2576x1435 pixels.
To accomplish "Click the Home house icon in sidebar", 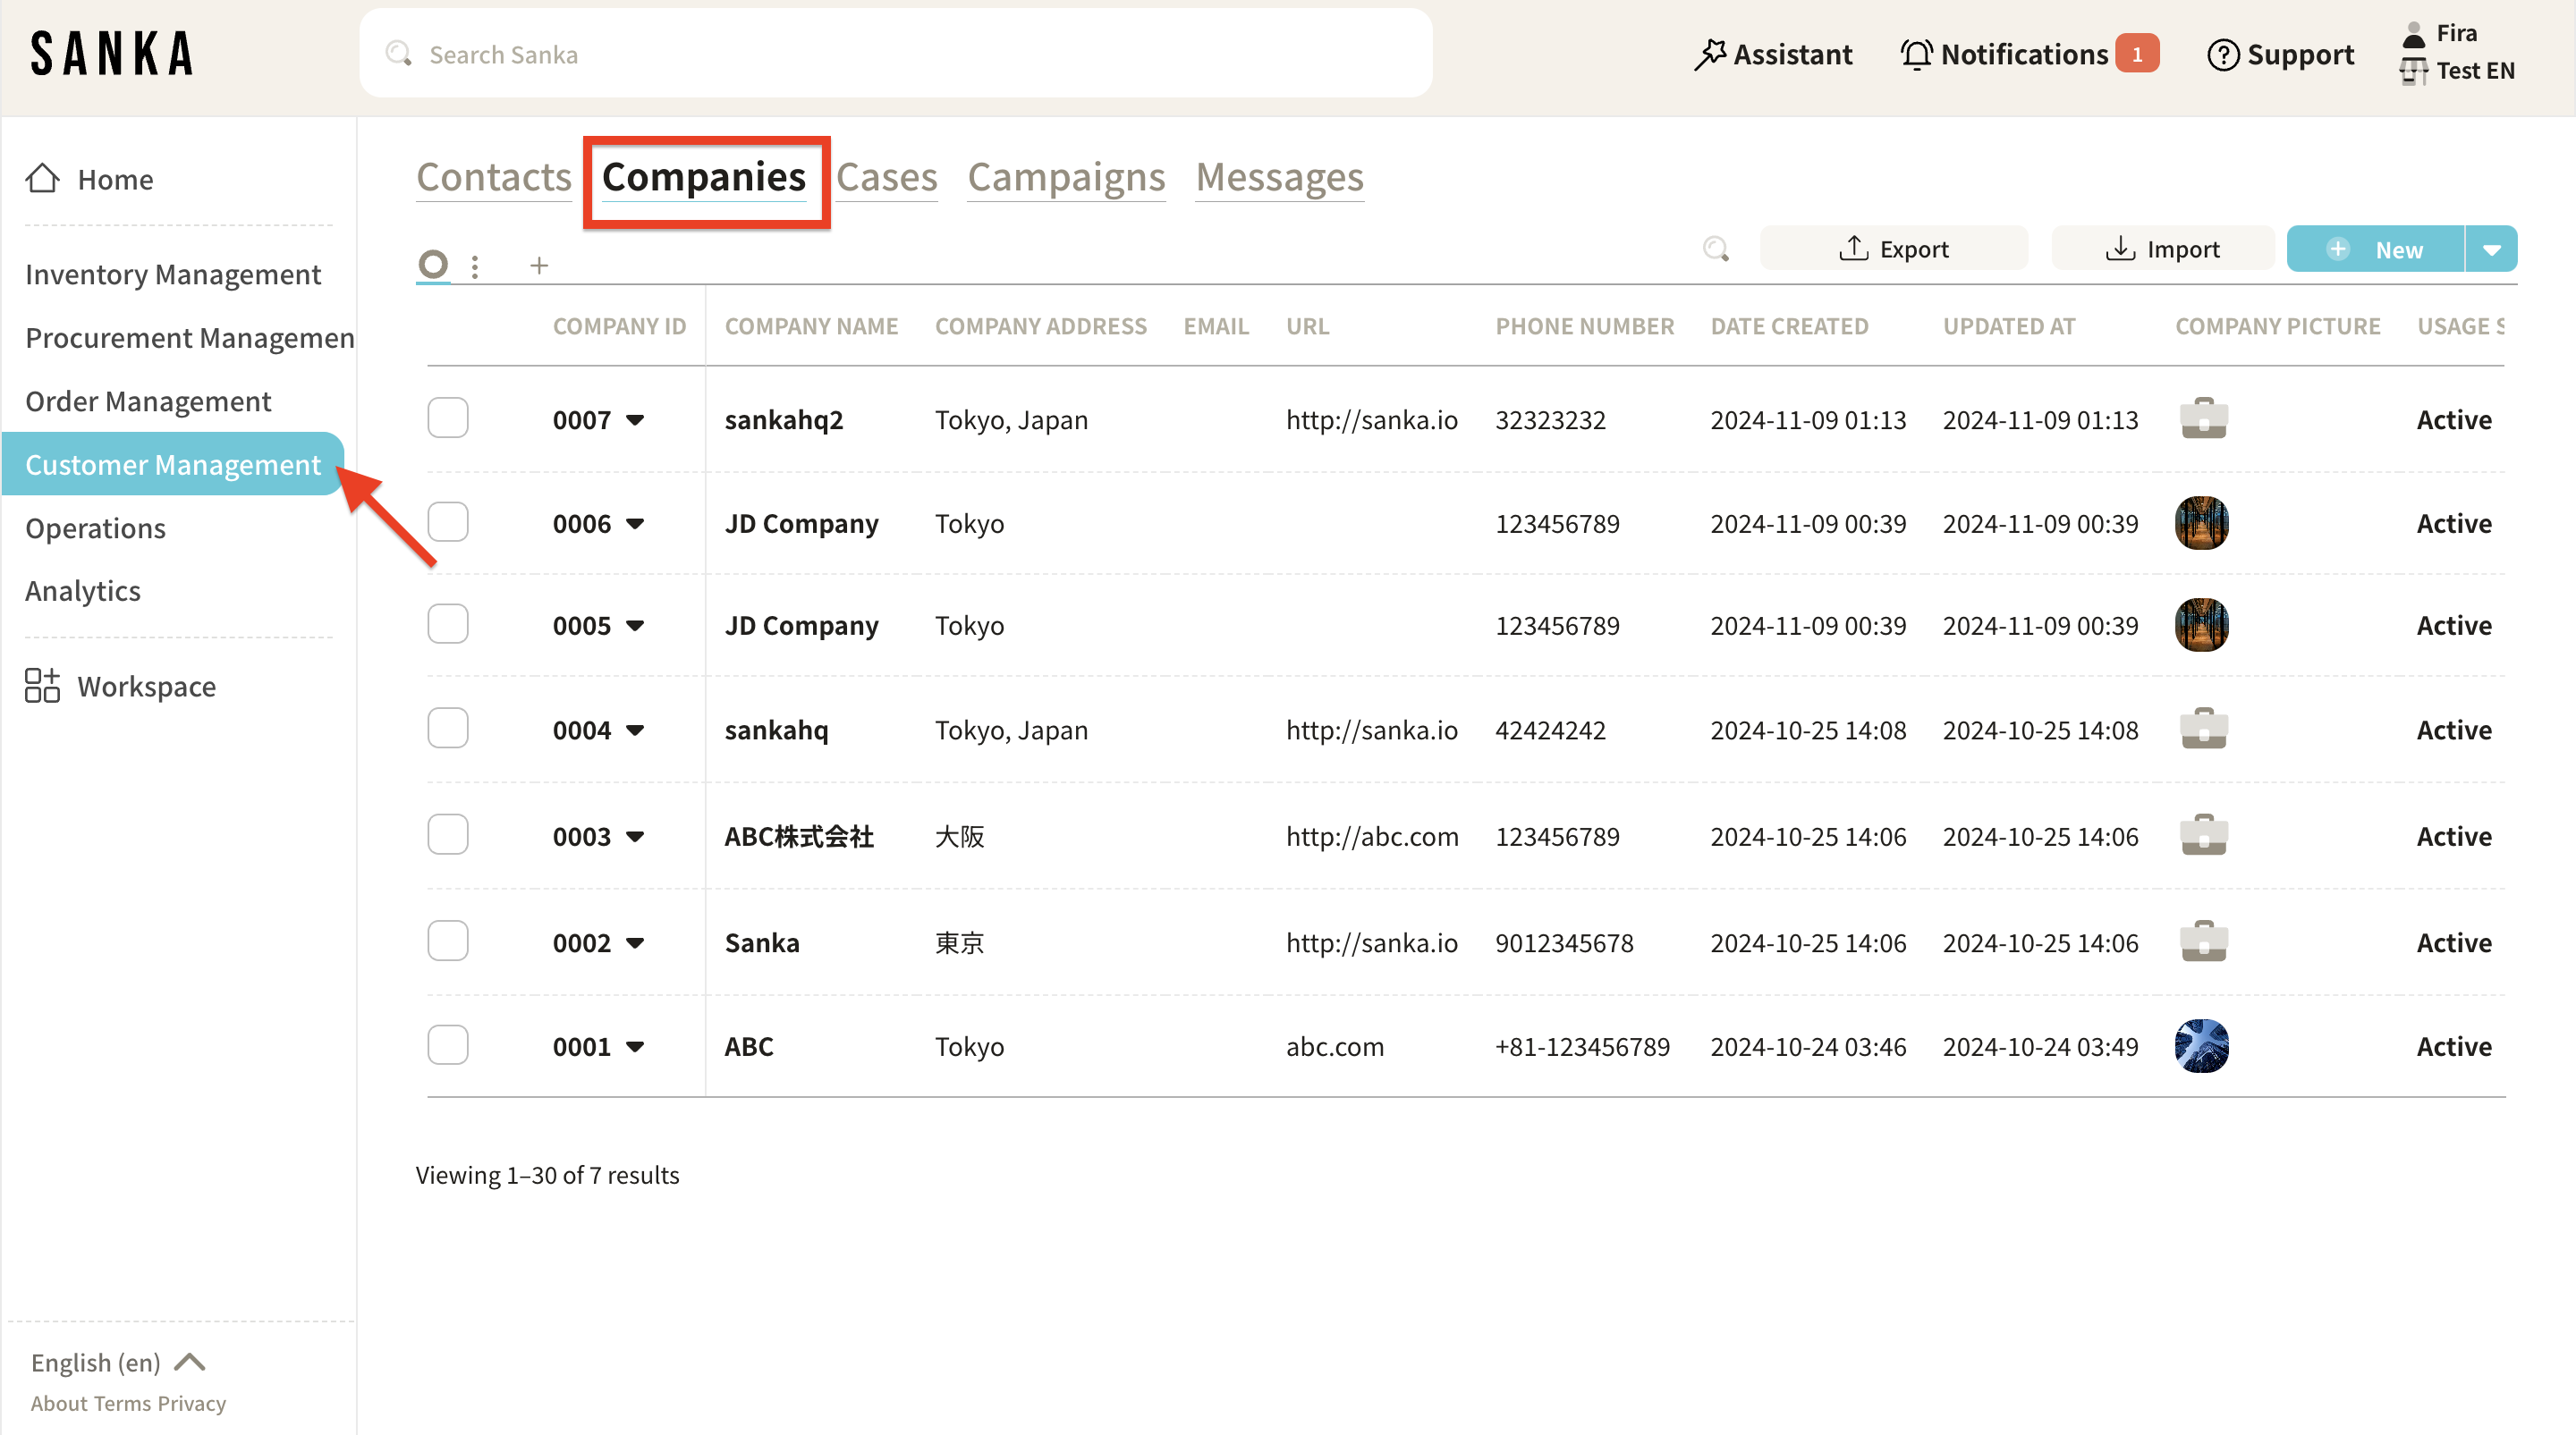I will [x=42, y=179].
